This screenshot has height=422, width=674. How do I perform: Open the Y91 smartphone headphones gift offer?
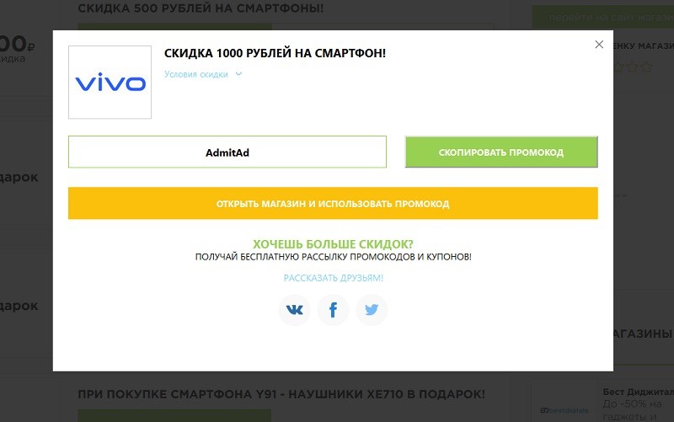coord(281,394)
